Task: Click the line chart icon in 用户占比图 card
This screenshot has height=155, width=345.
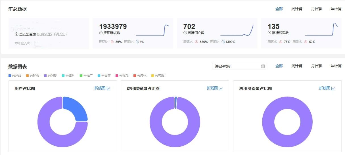Action: (108, 89)
